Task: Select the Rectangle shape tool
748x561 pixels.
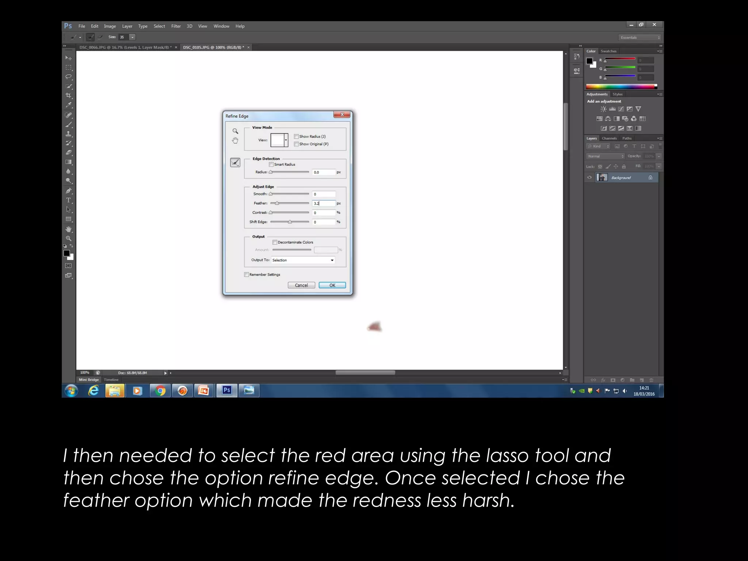Action: click(68, 219)
